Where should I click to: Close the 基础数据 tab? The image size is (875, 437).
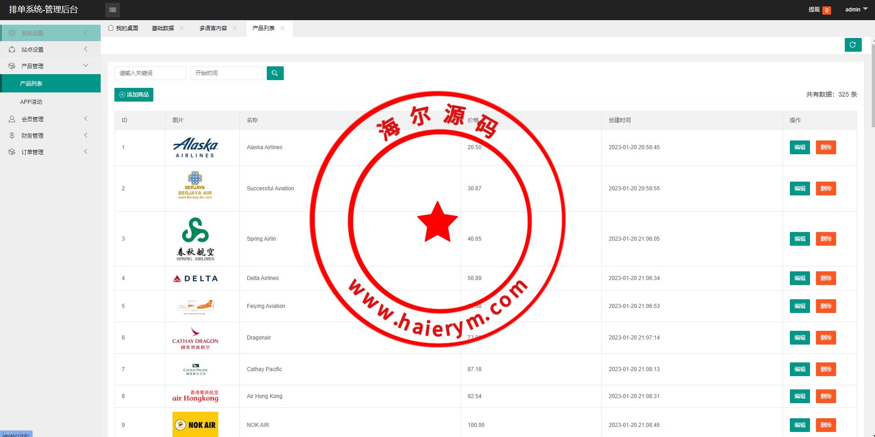[182, 28]
